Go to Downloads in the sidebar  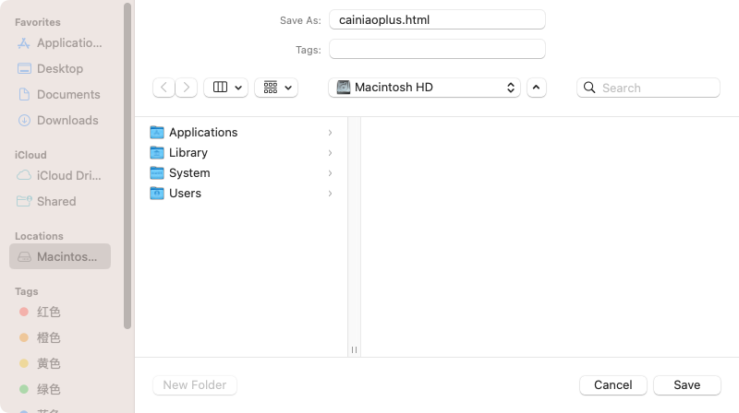pyautogui.click(x=67, y=120)
